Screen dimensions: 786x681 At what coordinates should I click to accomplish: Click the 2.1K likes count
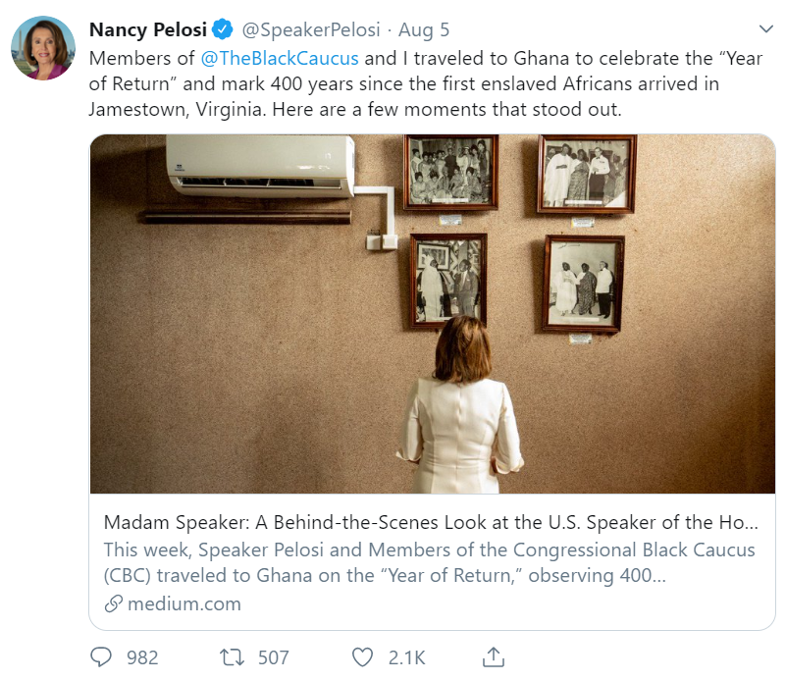[x=407, y=656]
